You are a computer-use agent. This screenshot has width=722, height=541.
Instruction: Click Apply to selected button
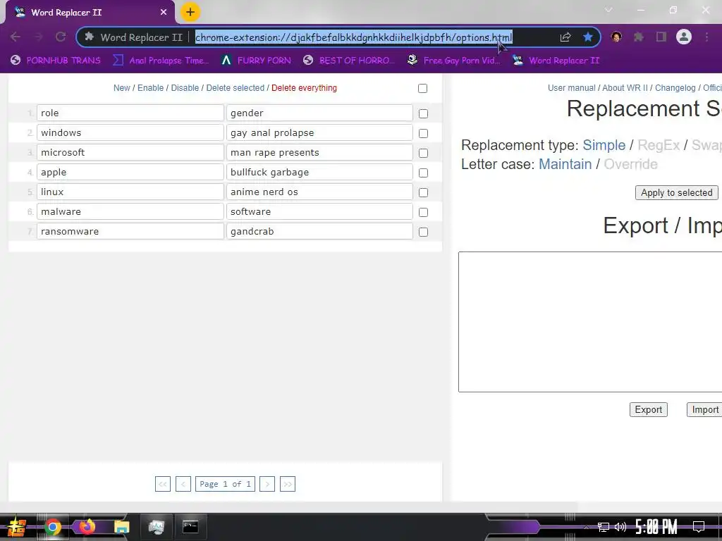[x=676, y=193]
